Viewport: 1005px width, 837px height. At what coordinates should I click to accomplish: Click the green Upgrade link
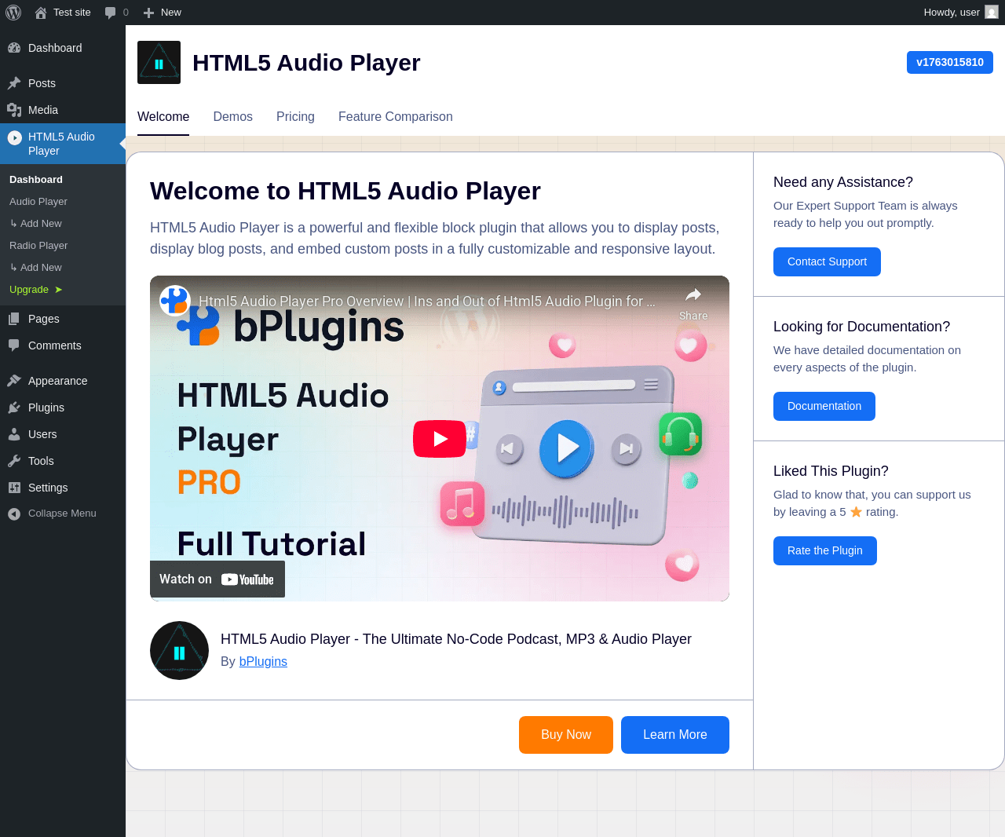(36, 290)
